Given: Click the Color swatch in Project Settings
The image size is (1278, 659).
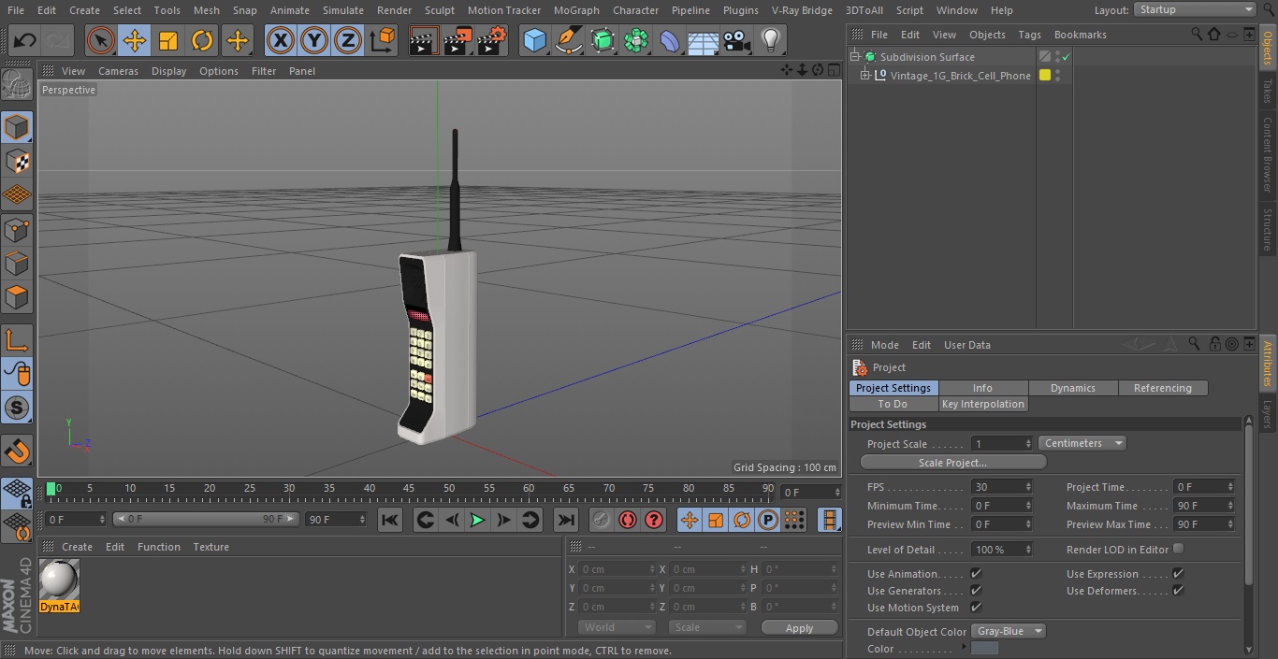Looking at the screenshot, I should [984, 649].
